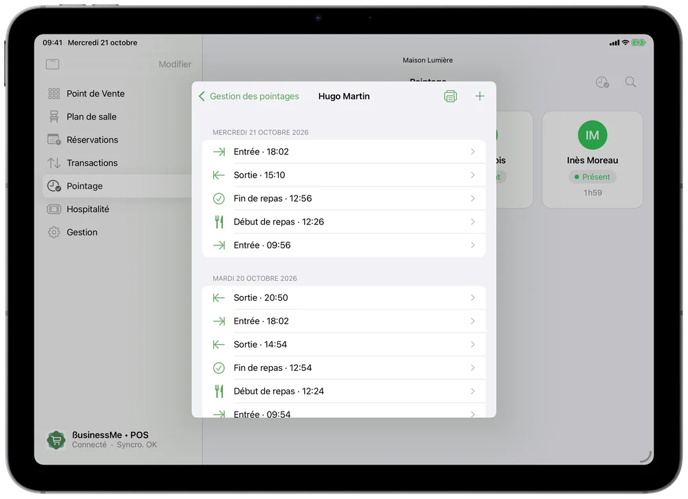Open Début de repas 12:26 entry
This screenshot has width=688, height=499.
343,222
